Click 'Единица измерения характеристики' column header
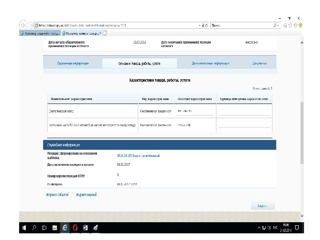Image resolution: width=320 pixels, height=240 pixels. (244, 99)
